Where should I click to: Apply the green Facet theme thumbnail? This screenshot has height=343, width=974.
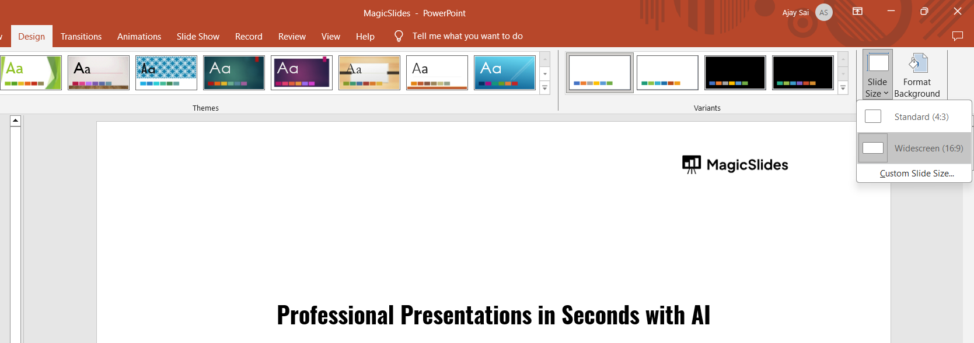coord(31,73)
